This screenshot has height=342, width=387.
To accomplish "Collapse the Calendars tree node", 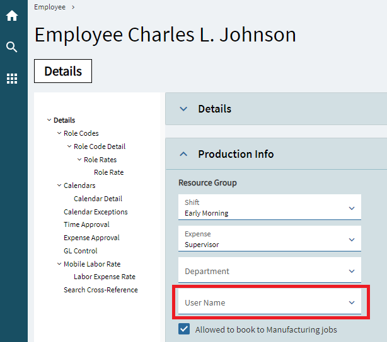I will pyautogui.click(x=59, y=185).
